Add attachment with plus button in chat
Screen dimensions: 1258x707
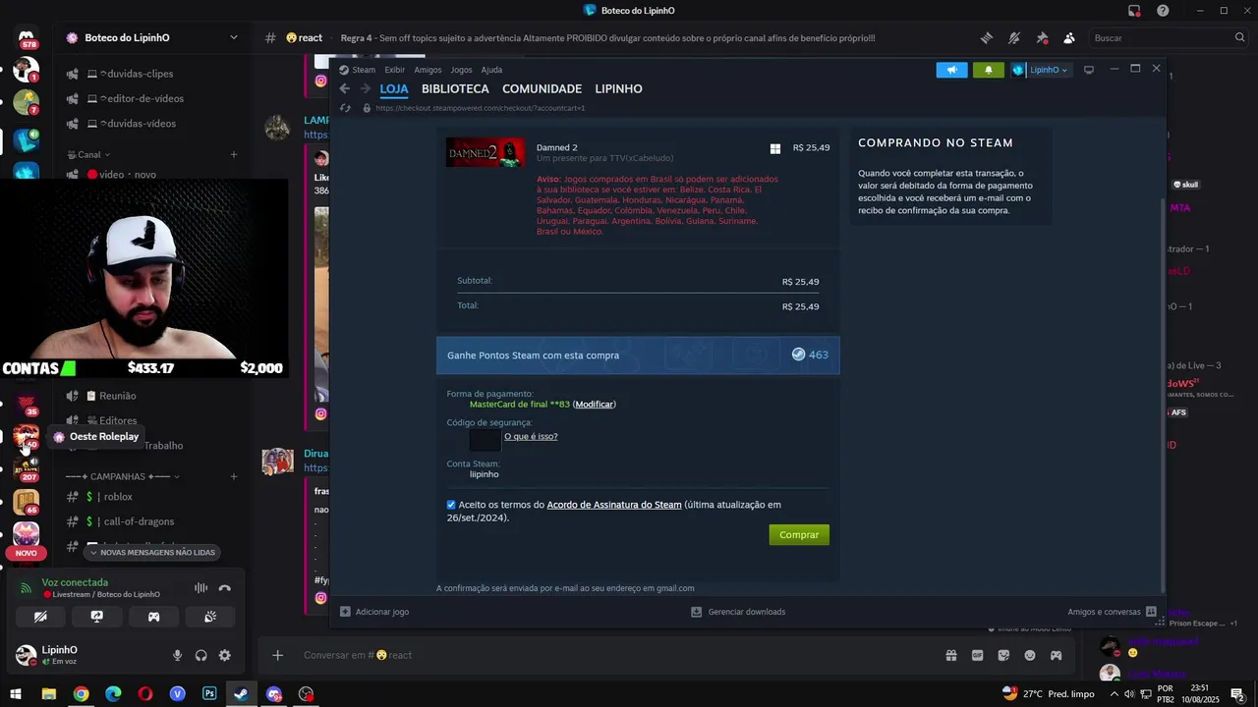[278, 655]
